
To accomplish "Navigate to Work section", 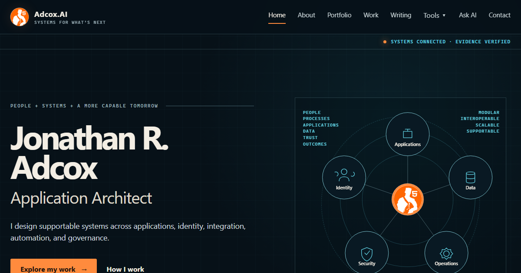I will click(x=371, y=15).
